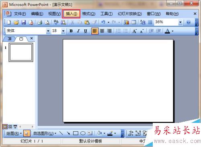Apply fill color paint bucket

(100, 133)
